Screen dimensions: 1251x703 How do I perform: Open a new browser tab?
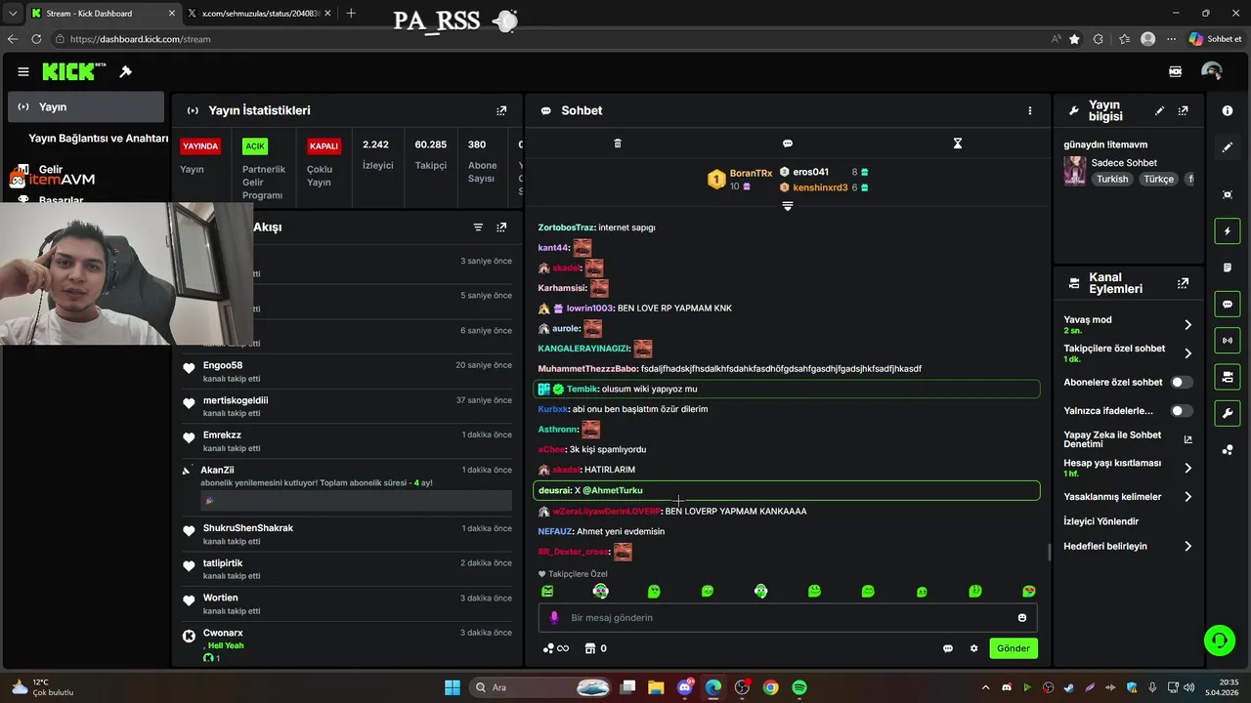351,13
